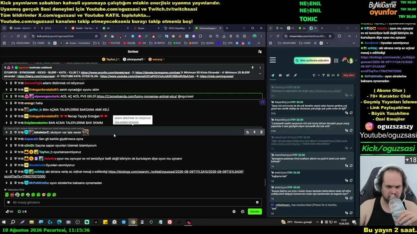
Task: Open the boredpanda.com link in alperengencturk's message
Action: click(x=137, y=97)
